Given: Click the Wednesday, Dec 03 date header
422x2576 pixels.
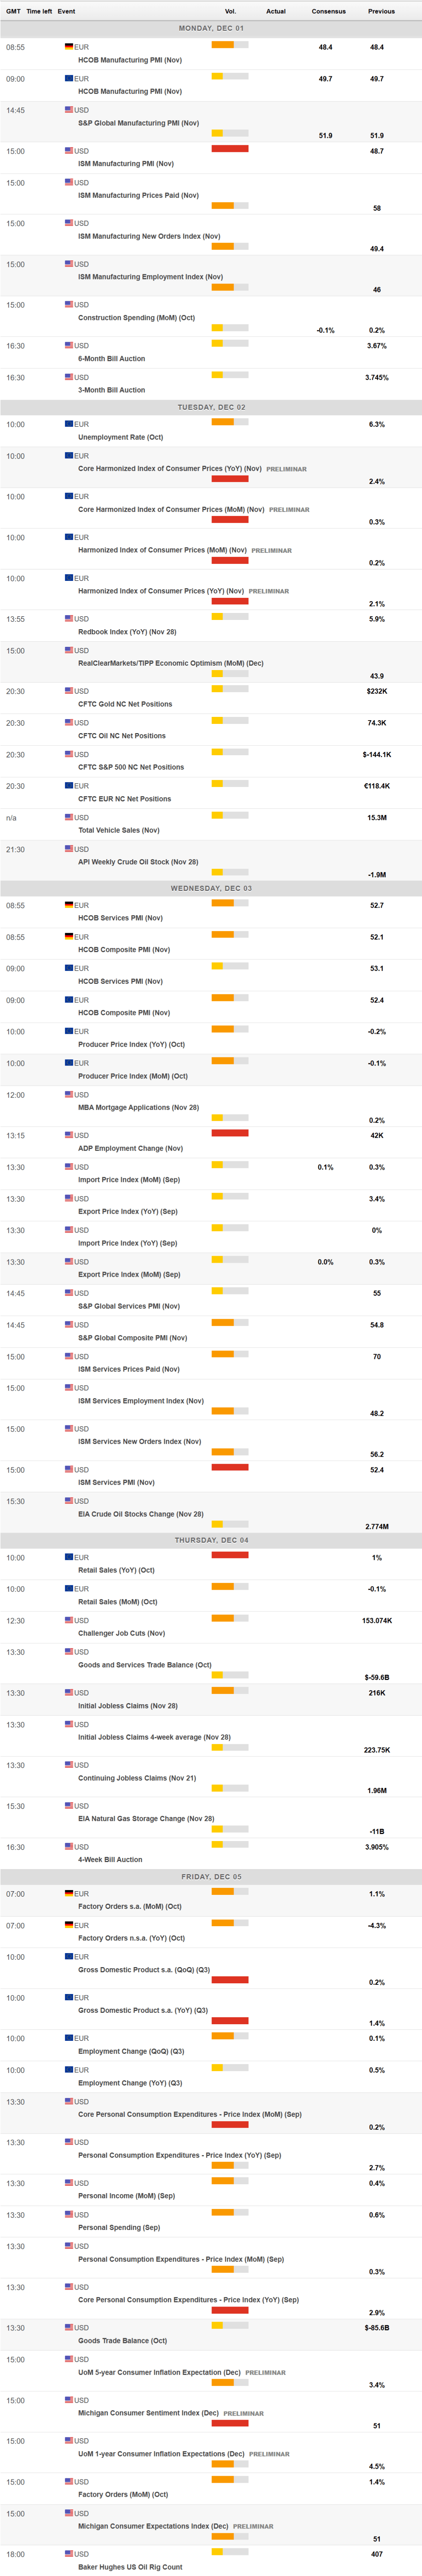Looking at the screenshot, I should click(211, 888).
